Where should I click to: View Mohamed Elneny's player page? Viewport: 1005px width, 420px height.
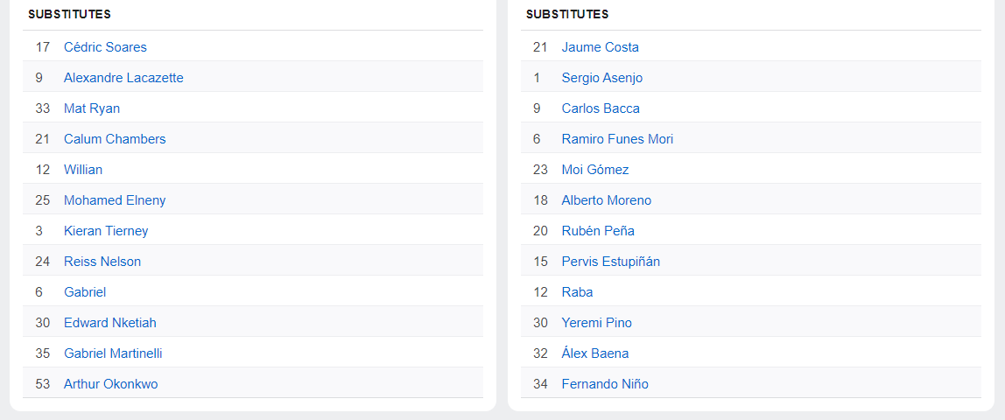pos(115,200)
